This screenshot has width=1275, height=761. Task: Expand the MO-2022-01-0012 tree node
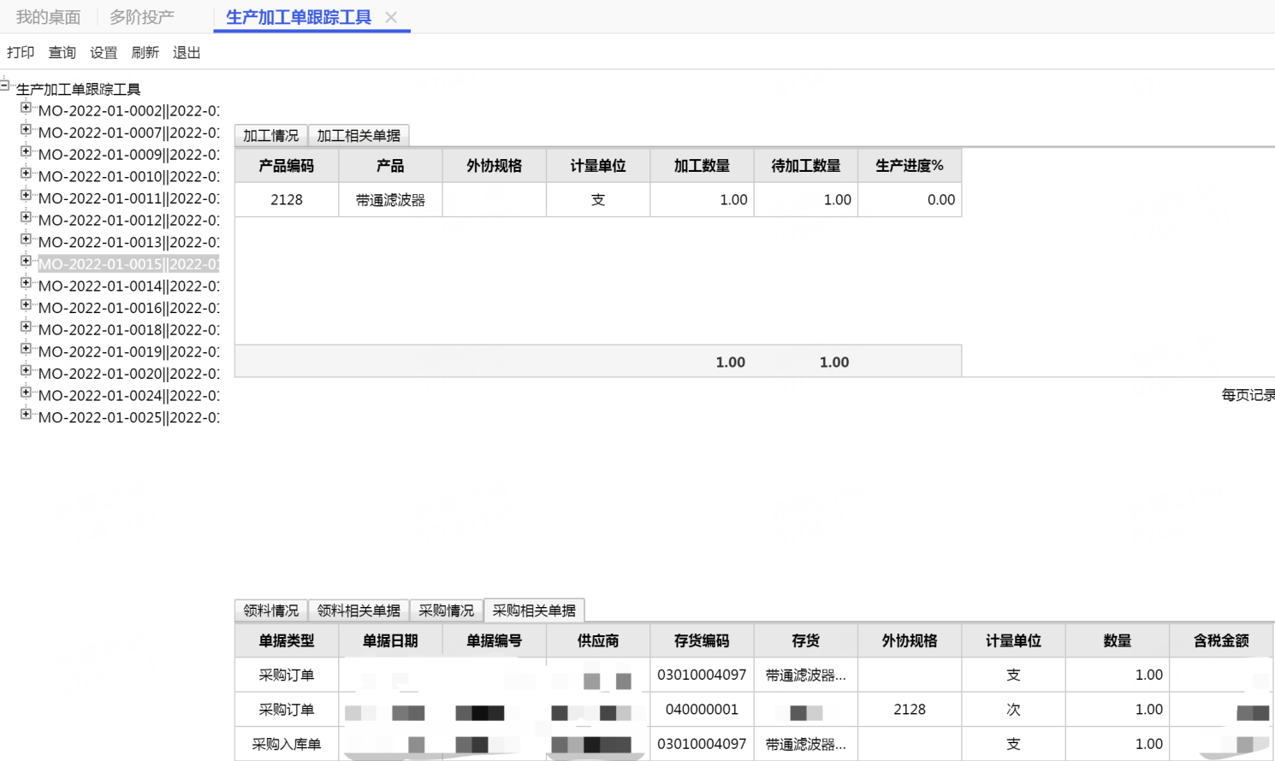[x=26, y=216]
